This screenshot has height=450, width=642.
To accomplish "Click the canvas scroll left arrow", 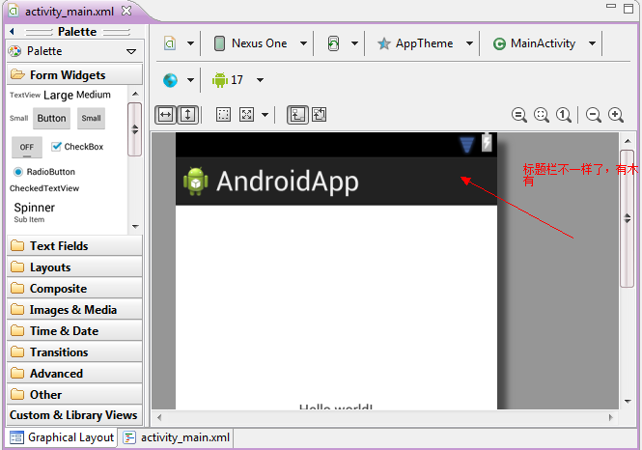I will pos(159,418).
